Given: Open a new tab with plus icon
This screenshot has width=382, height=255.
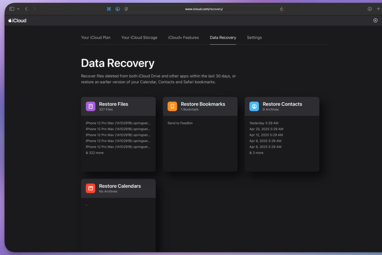Looking at the screenshot, I should tap(378, 9).
